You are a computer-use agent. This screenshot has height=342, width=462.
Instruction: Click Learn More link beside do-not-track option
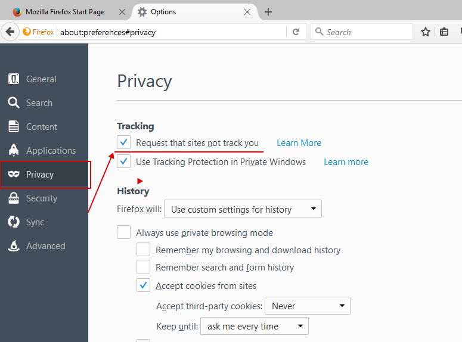(x=299, y=143)
